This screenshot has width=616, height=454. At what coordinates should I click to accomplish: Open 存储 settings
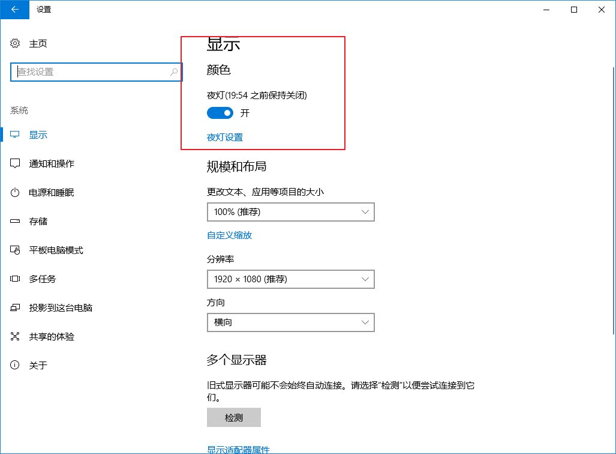[x=38, y=222]
